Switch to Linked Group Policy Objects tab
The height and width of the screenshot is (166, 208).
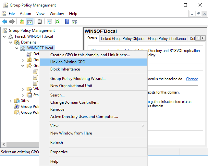pyautogui.click(x=123, y=39)
